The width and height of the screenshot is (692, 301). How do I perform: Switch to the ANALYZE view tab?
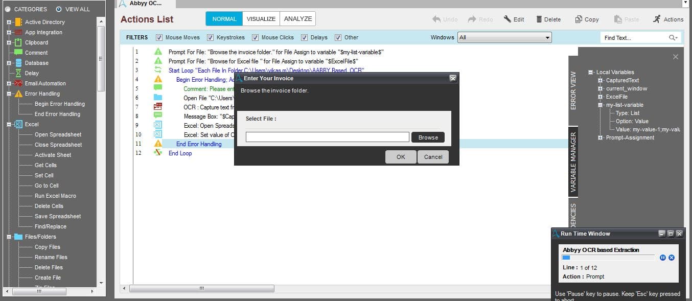(298, 19)
